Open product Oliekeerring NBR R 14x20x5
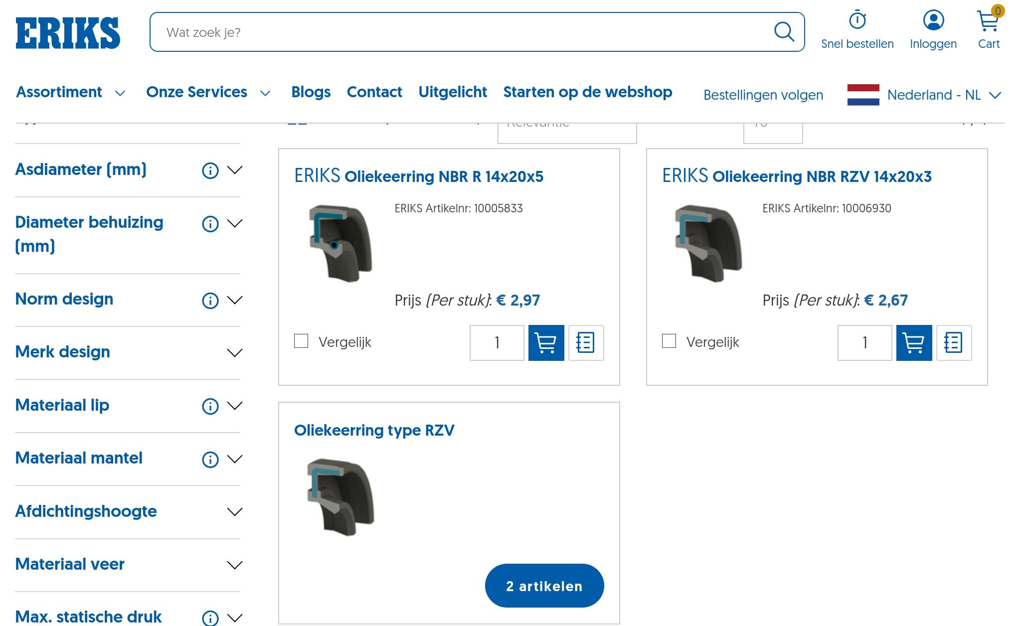Image resolution: width=1021 pixels, height=626 pixels. point(419,176)
